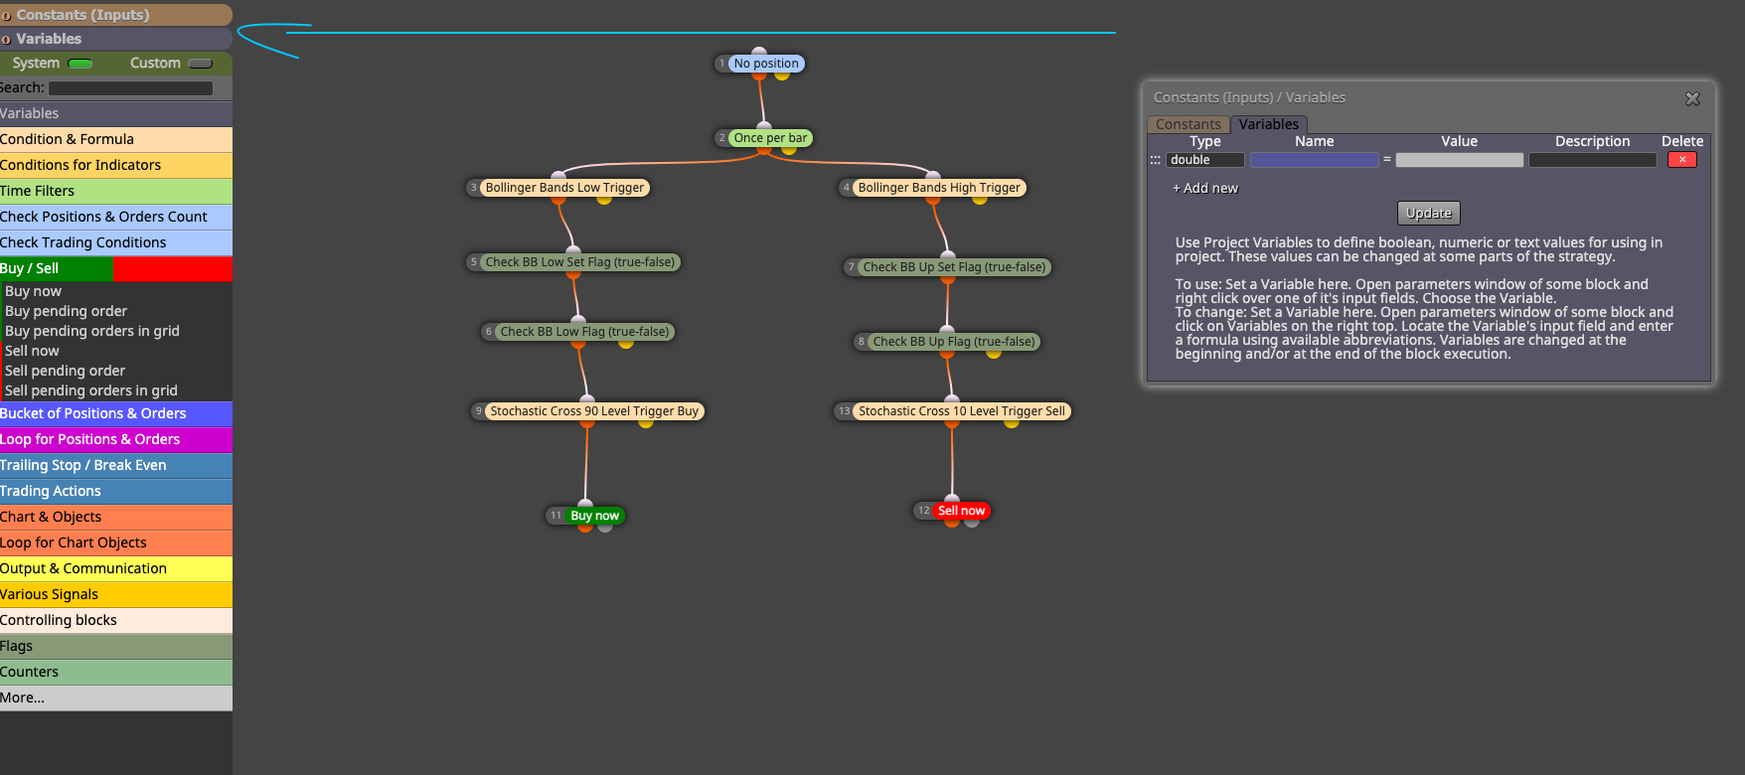
Task: Expand Check Positions & Orders Count category
Action: [116, 217]
